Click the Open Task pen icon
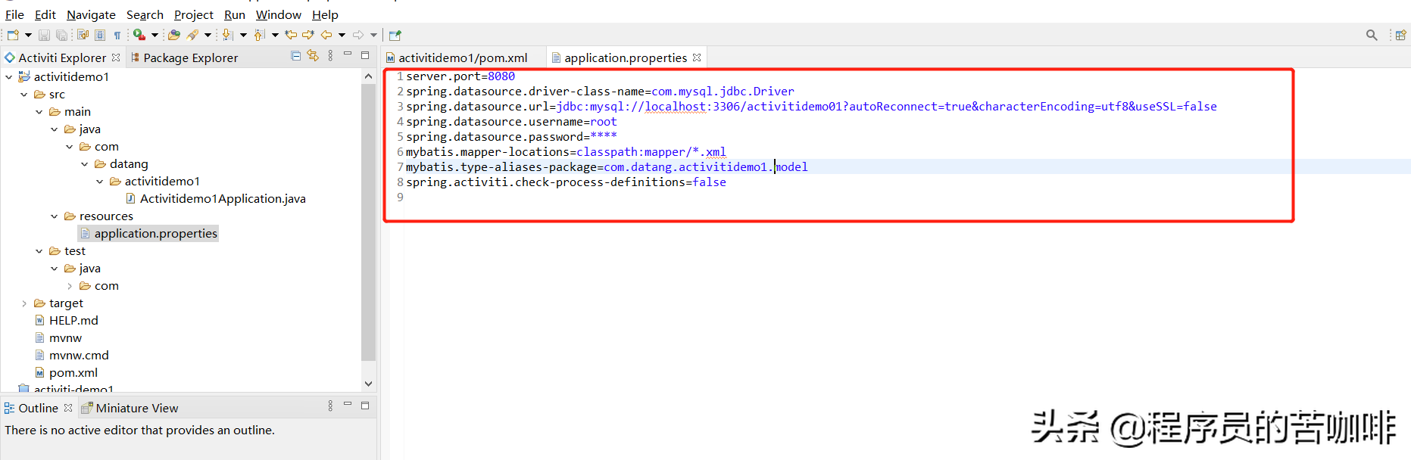 pyautogui.click(x=193, y=35)
